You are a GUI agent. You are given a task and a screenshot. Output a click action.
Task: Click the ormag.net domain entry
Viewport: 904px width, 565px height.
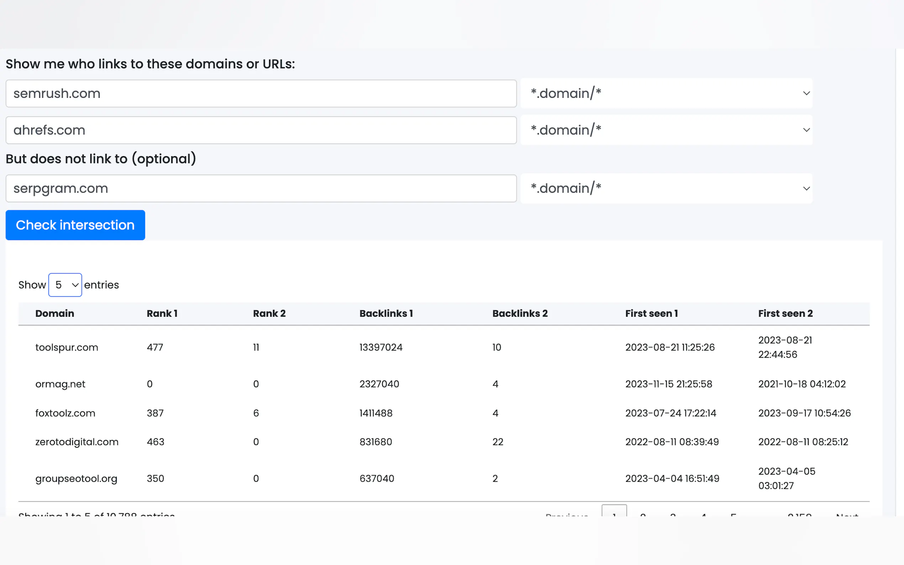click(60, 384)
